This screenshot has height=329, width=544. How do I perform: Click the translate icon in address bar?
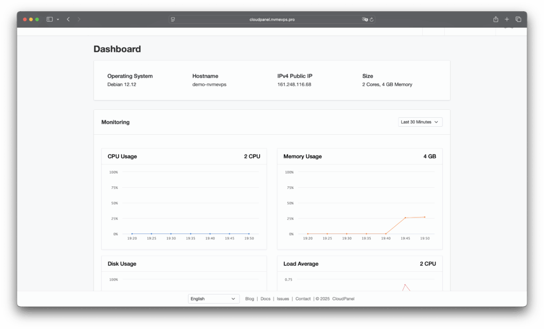364,20
